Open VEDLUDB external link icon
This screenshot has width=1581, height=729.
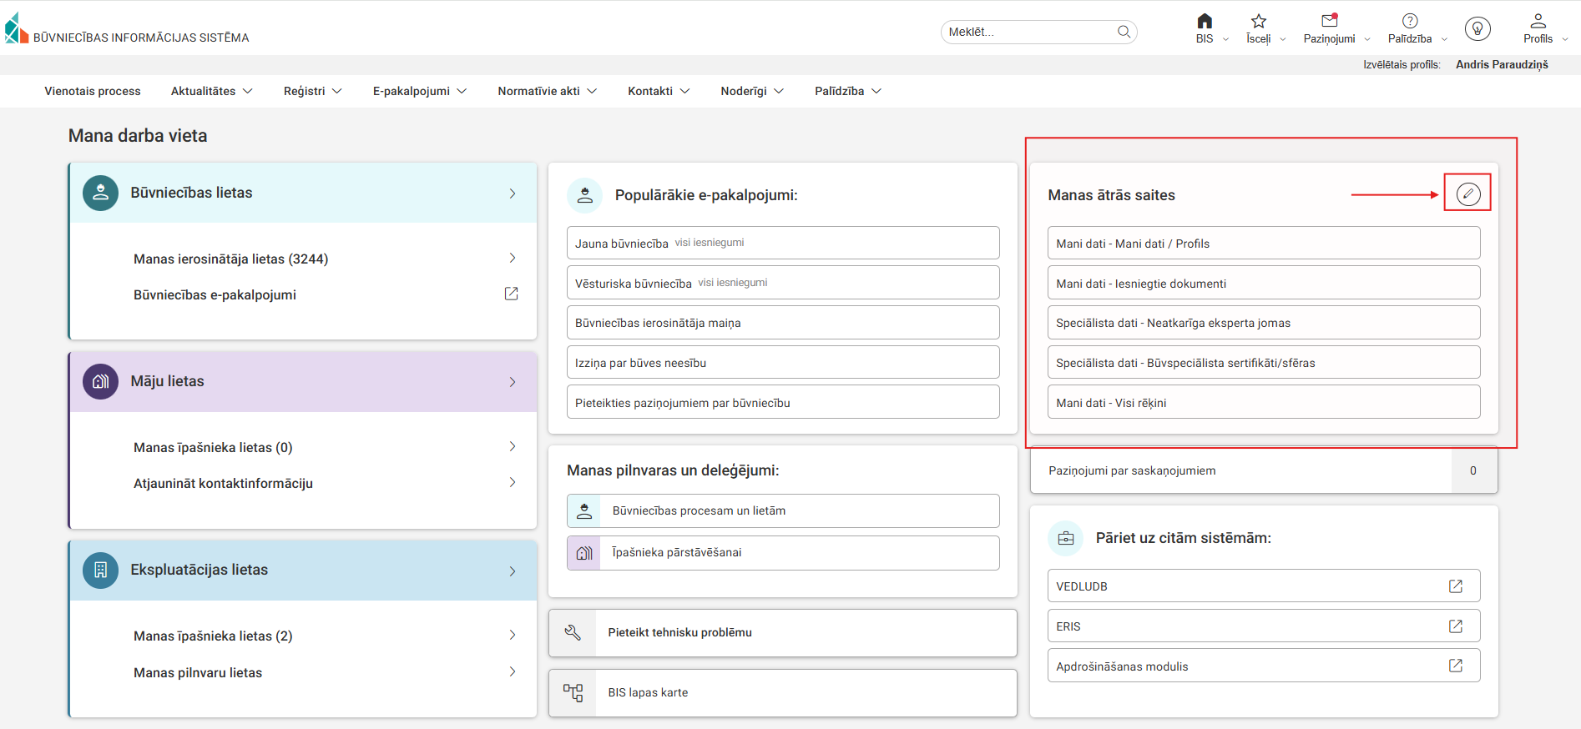click(1455, 586)
